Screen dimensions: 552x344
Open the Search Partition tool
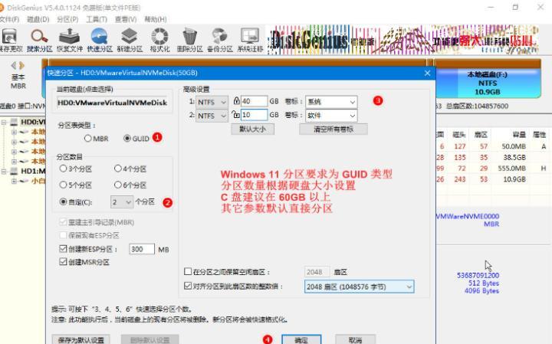pyautogui.click(x=39, y=41)
